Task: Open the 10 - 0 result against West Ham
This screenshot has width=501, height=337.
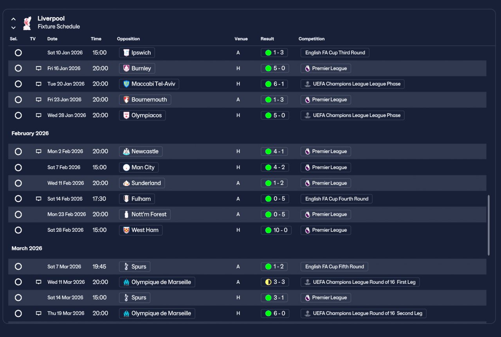Action: pyautogui.click(x=276, y=230)
